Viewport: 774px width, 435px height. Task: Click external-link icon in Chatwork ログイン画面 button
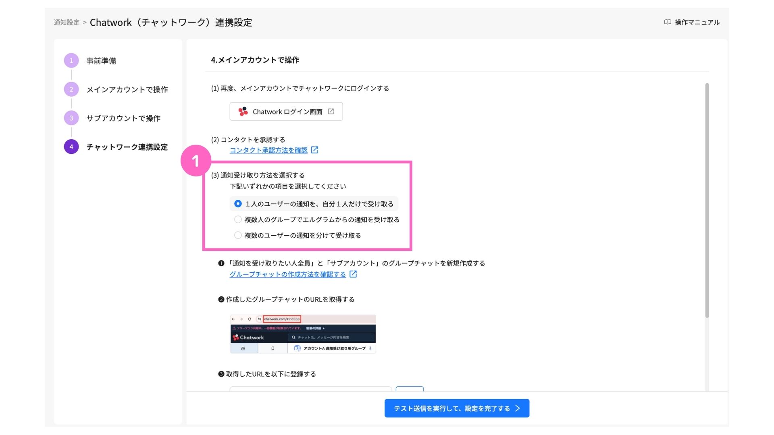pos(331,112)
